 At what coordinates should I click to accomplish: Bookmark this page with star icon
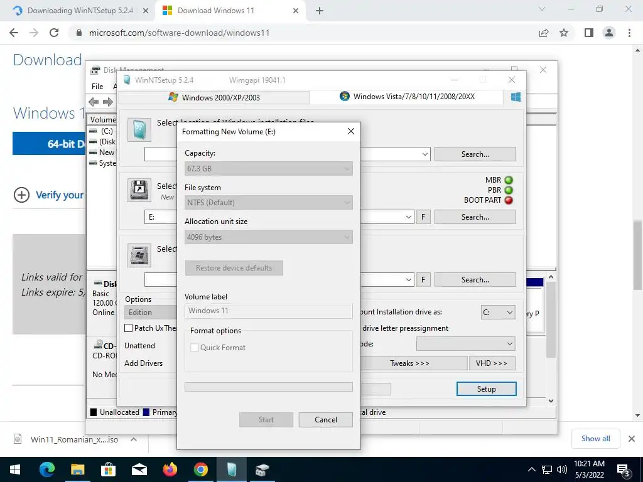[x=564, y=33]
